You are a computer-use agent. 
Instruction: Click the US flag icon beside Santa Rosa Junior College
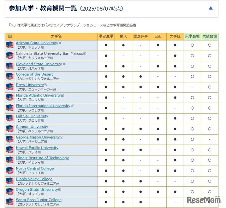(x=10, y=202)
